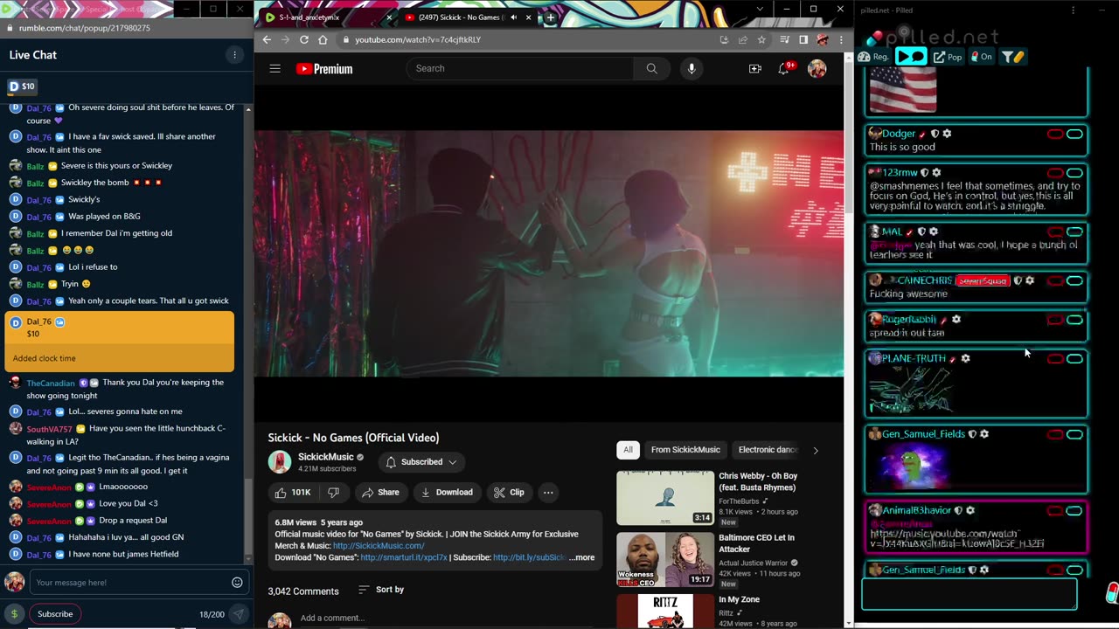The width and height of the screenshot is (1119, 629).
Task: Toggle the Pilled chat view button
Action: click(911, 57)
